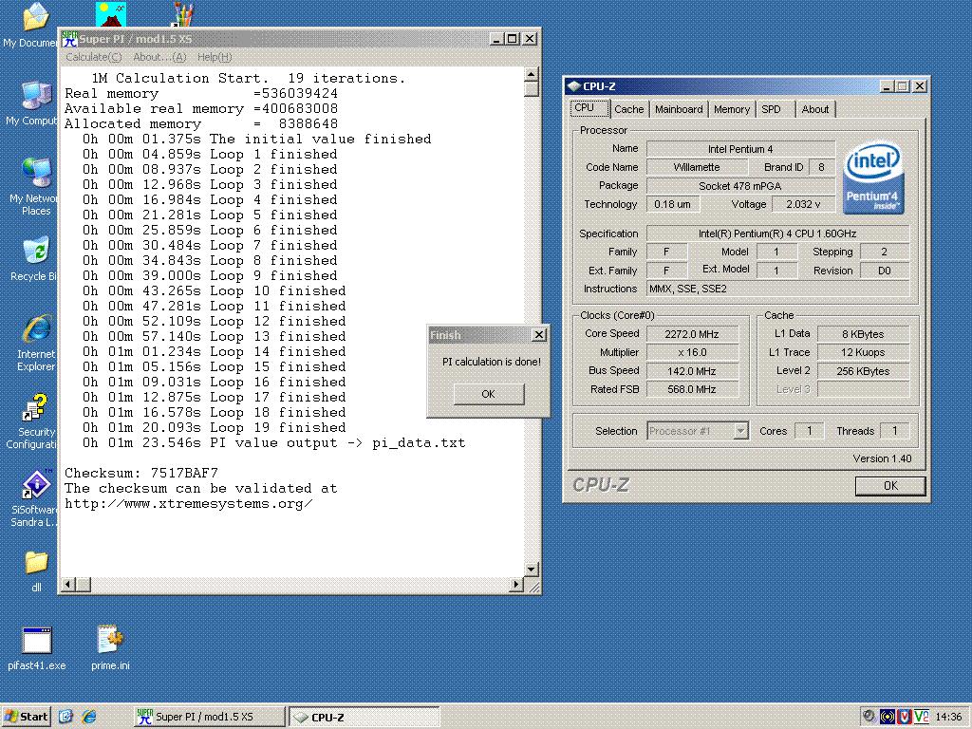972x729 pixels.
Task: Click the Bus Speed 142.0 MHz field
Action: [692, 371]
